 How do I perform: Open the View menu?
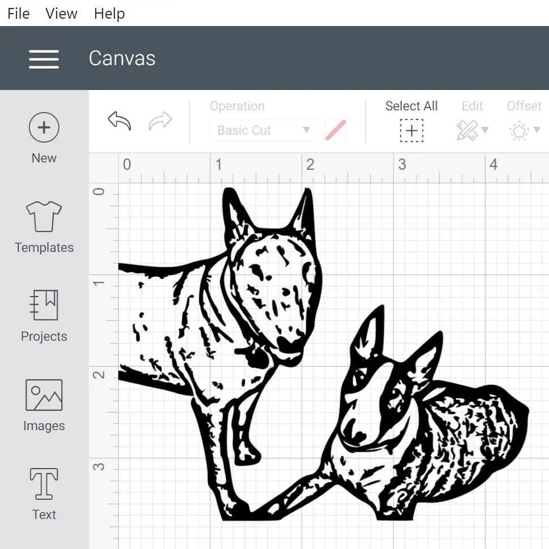pos(61,14)
